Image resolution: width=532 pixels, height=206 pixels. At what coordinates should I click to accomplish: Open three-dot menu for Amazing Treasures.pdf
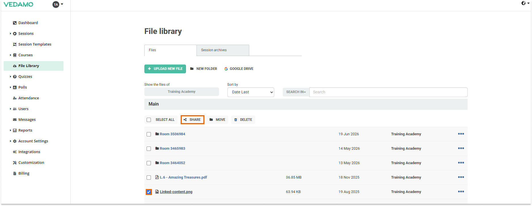pyautogui.click(x=461, y=177)
